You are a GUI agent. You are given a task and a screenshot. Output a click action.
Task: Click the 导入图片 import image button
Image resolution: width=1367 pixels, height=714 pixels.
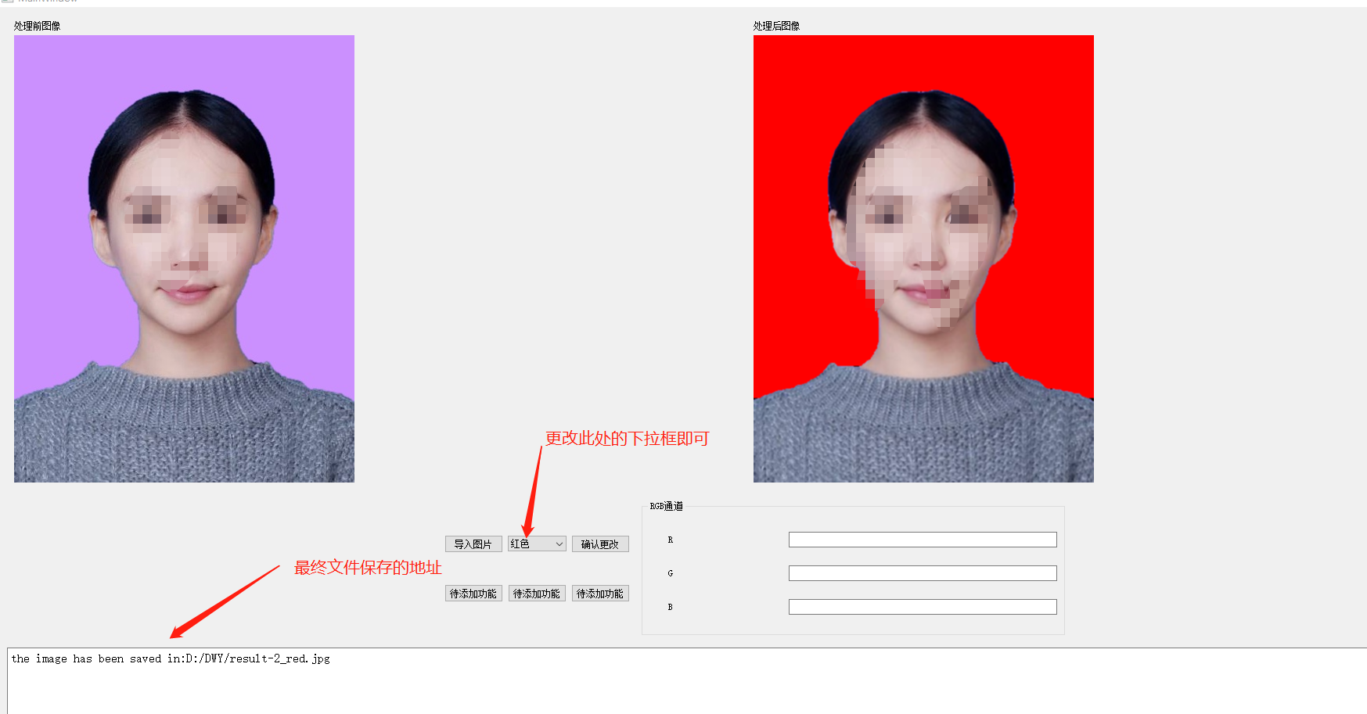(473, 543)
